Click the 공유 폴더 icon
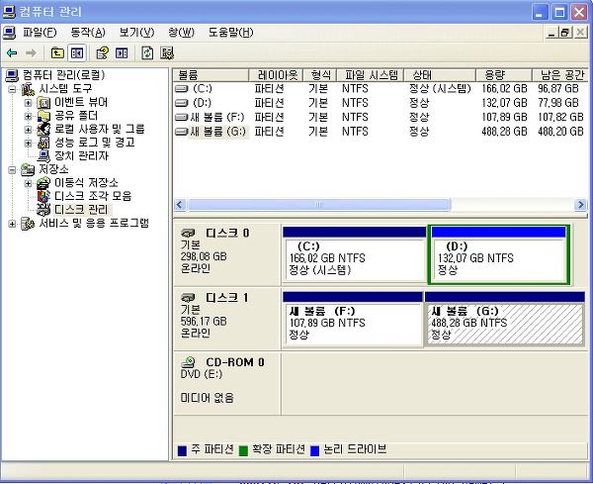The height and width of the screenshot is (484, 593). 43,116
